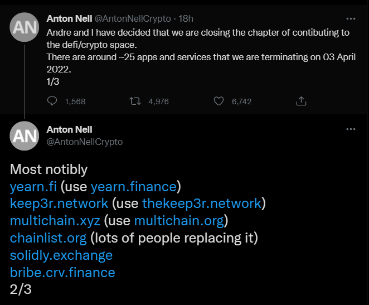Open the share icon on first tweet

301,101
